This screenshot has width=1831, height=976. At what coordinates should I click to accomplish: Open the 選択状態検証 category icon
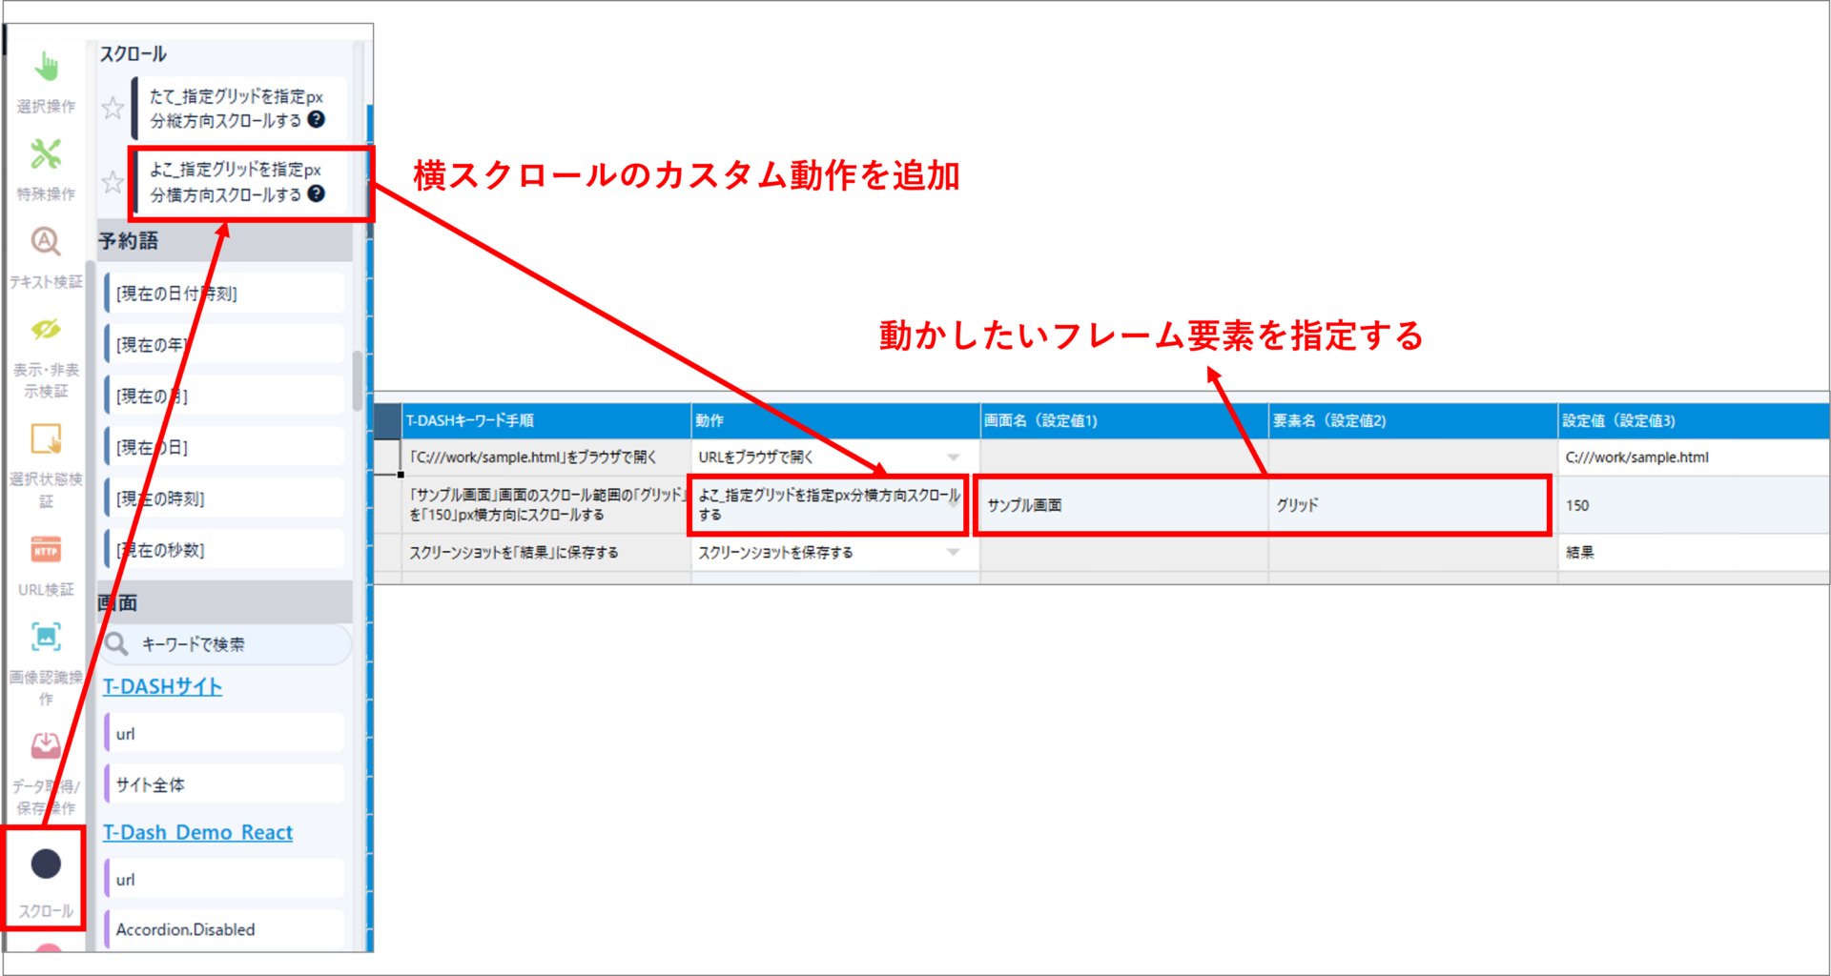(x=46, y=439)
